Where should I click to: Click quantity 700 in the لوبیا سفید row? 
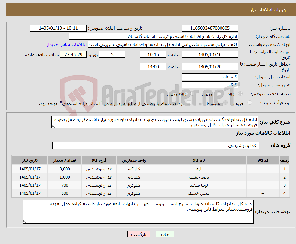click(65, 185)
